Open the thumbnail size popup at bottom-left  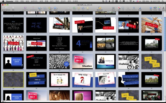point(4,101)
